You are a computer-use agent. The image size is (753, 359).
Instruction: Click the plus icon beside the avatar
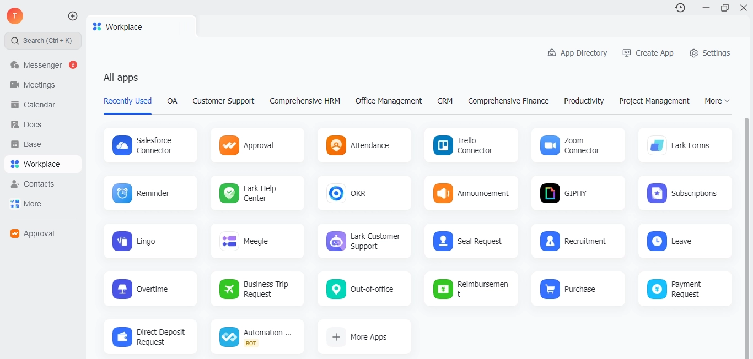[73, 16]
